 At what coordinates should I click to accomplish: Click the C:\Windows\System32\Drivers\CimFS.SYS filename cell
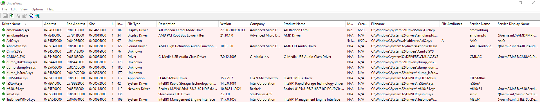tap(402, 51)
